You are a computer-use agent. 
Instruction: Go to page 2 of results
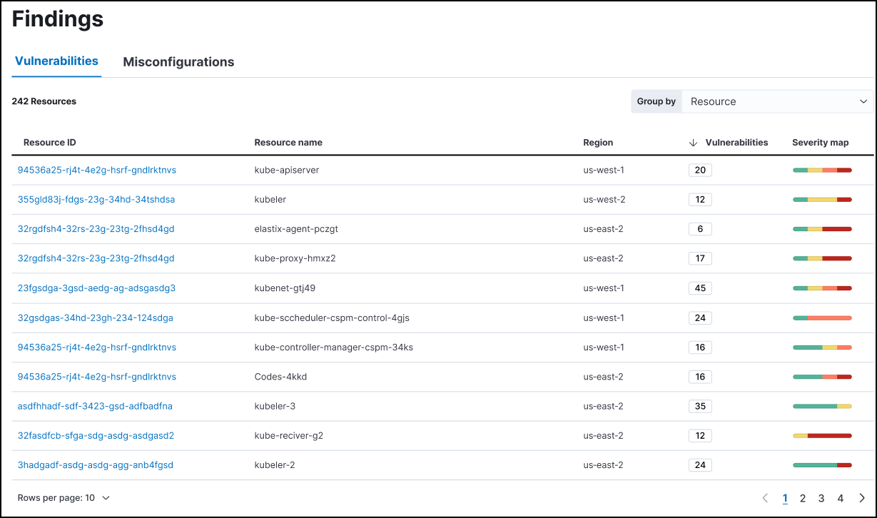[803, 497]
